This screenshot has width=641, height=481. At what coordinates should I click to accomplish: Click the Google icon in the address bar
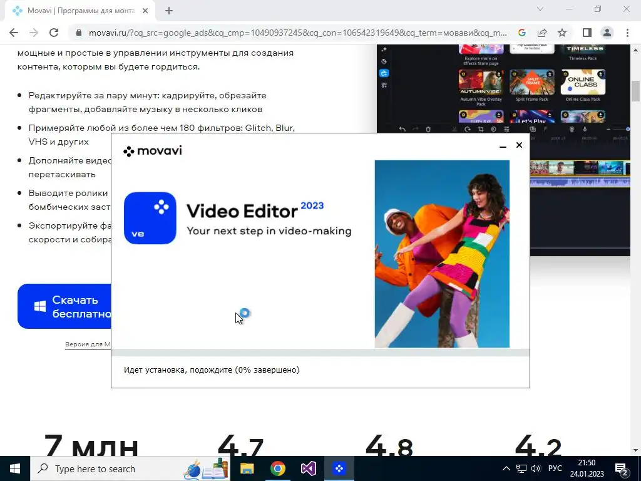coord(521,33)
